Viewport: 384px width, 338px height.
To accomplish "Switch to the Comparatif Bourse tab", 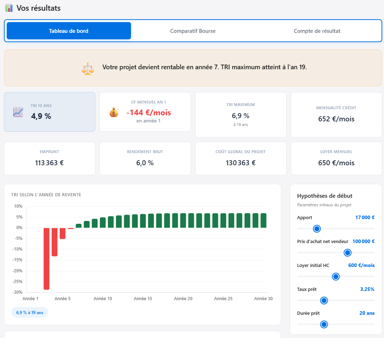I will point(193,31).
